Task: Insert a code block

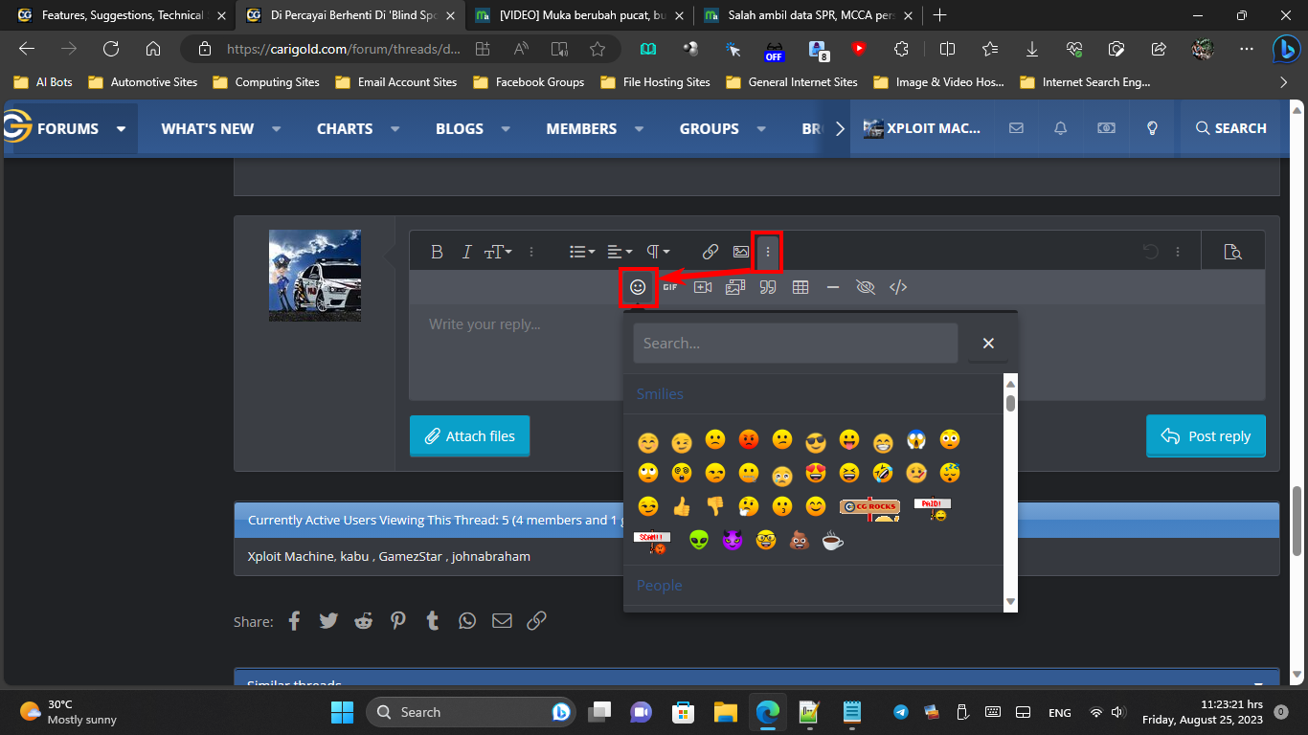Action: (x=898, y=286)
